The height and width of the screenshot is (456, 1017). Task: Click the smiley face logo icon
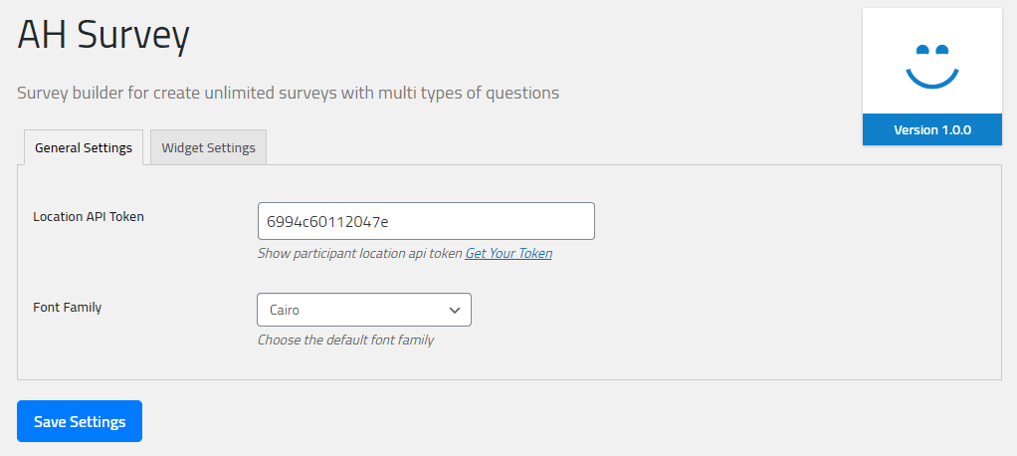click(931, 66)
